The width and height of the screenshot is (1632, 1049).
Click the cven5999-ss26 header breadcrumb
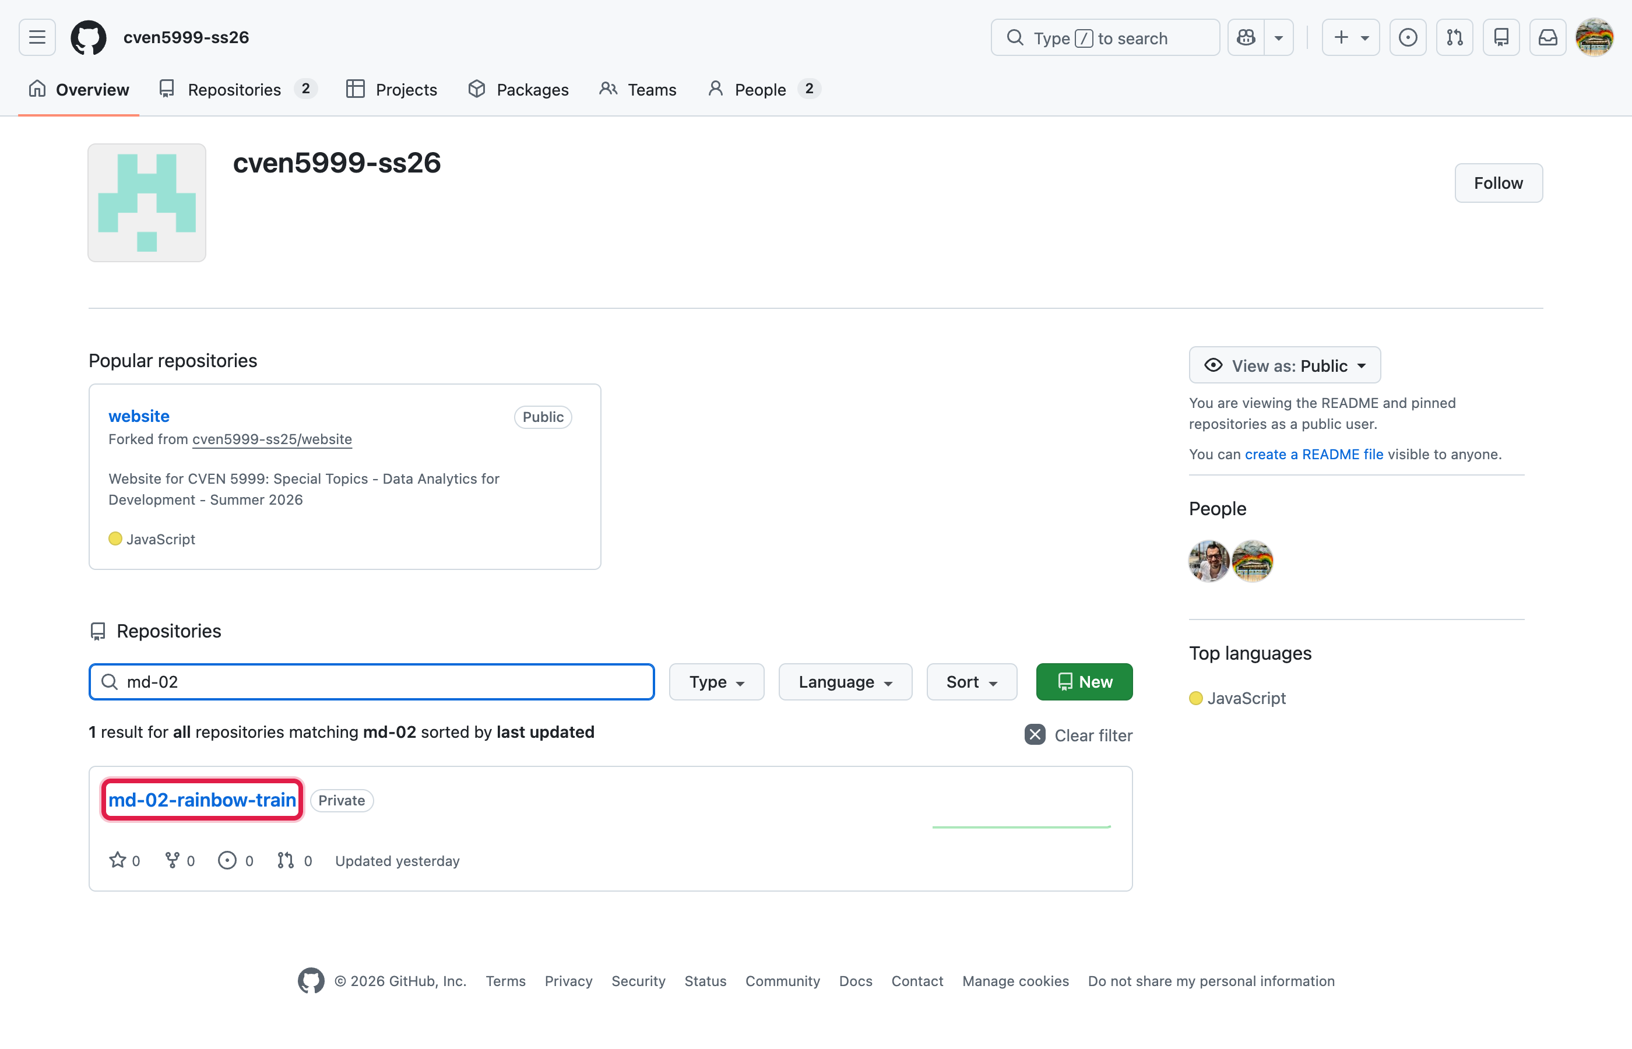(186, 37)
